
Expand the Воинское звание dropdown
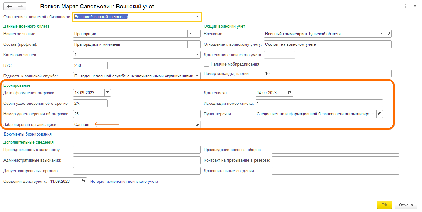point(191,34)
